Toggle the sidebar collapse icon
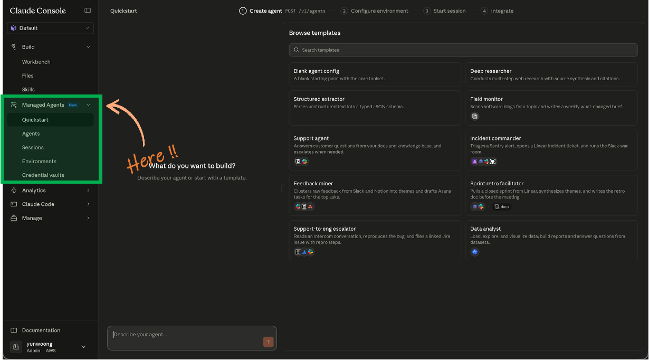The height and width of the screenshot is (360, 649). (x=88, y=11)
